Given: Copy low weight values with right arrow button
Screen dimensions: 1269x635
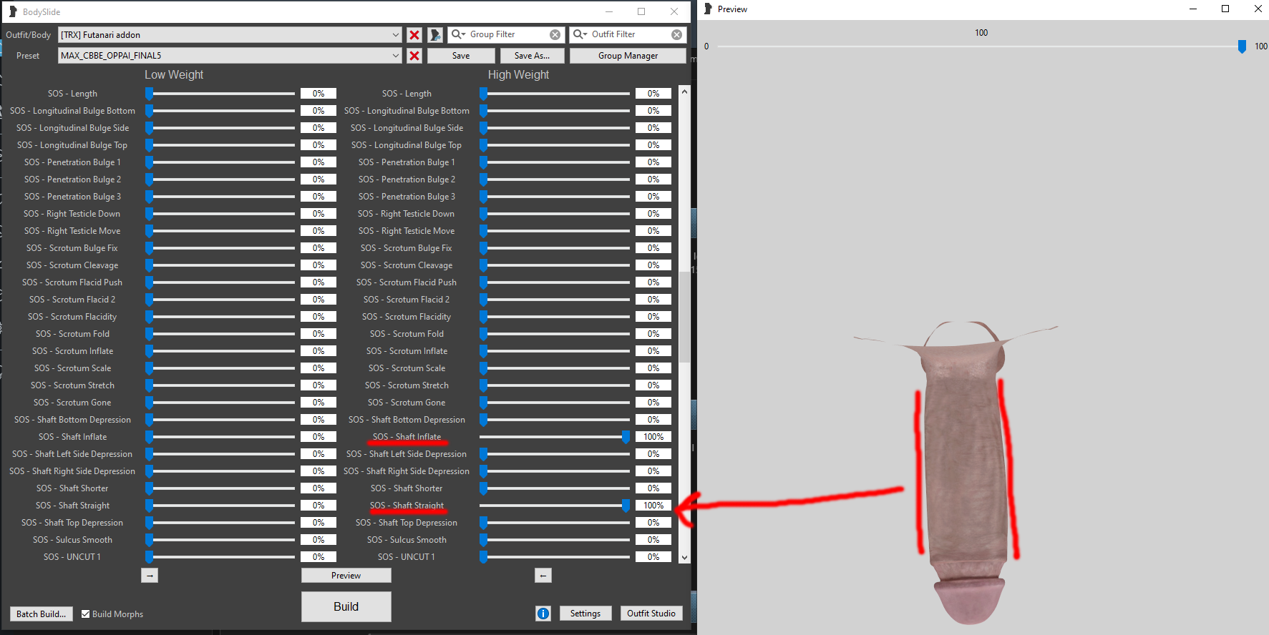Looking at the screenshot, I should 150,576.
